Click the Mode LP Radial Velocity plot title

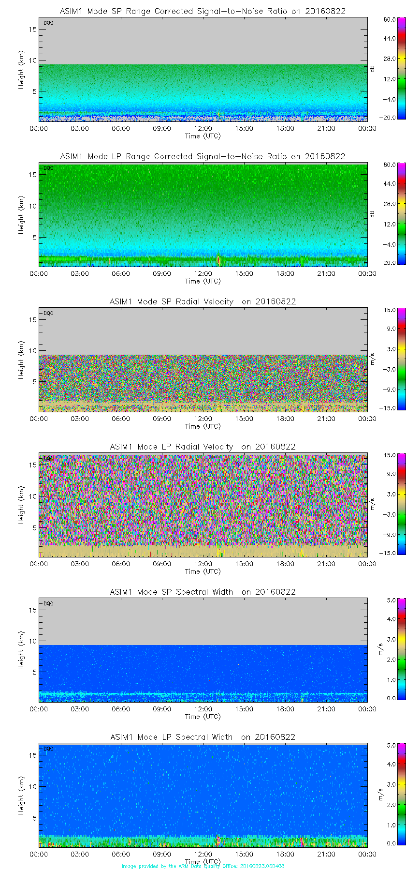coord(203,447)
